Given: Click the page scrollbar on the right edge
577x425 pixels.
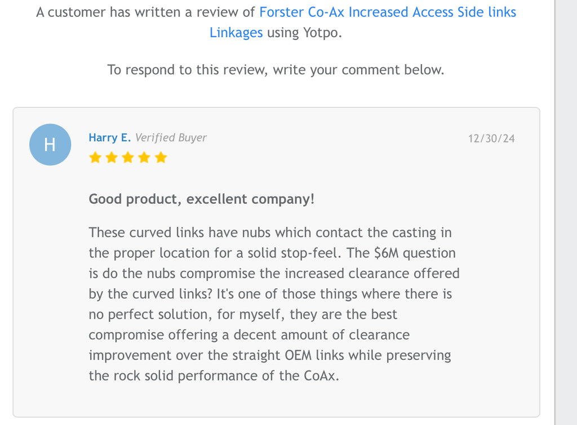Looking at the screenshot, I should coord(566,212).
